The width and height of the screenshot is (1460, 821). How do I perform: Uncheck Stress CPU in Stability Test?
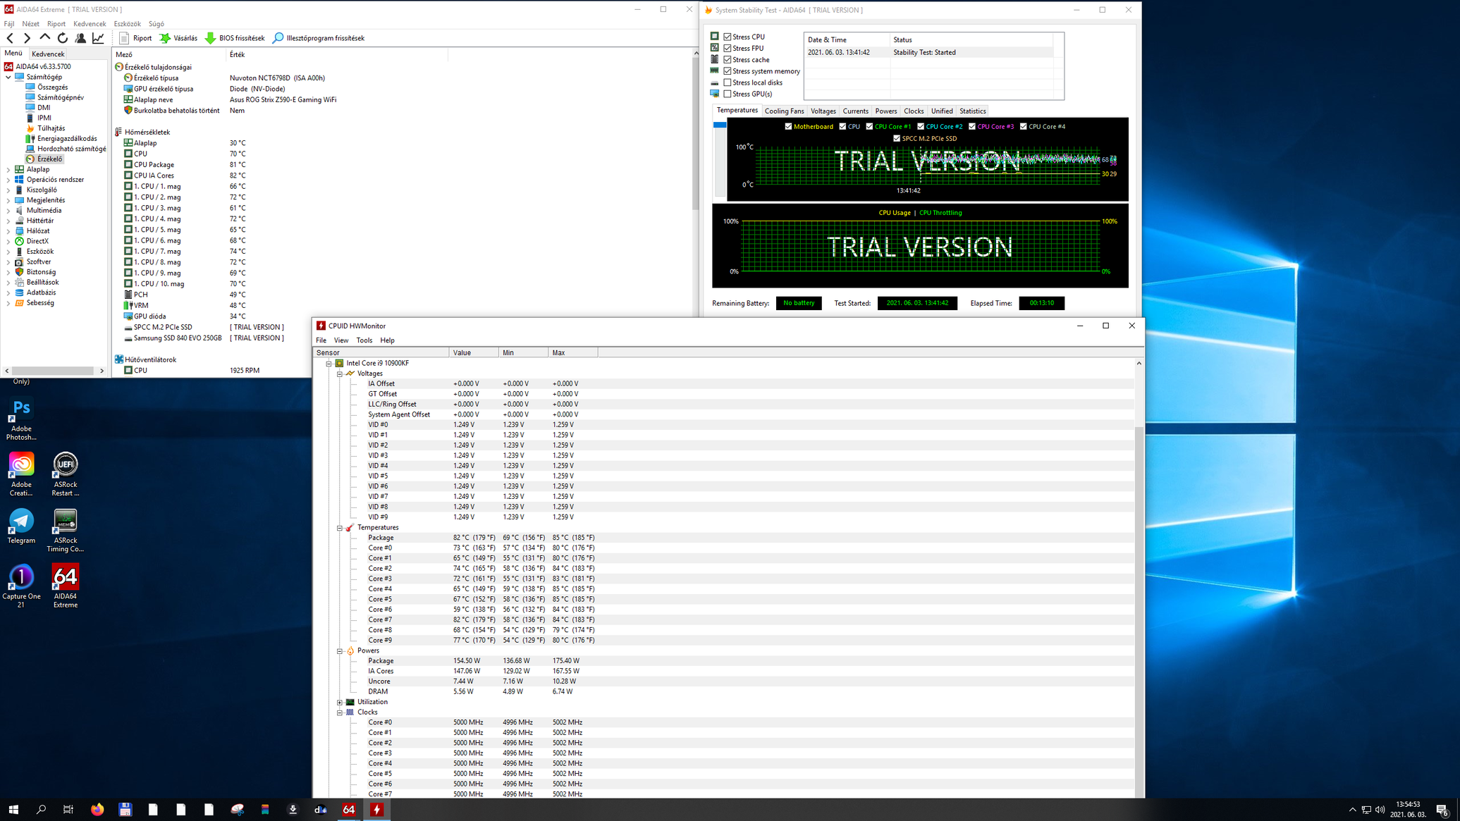pyautogui.click(x=728, y=37)
